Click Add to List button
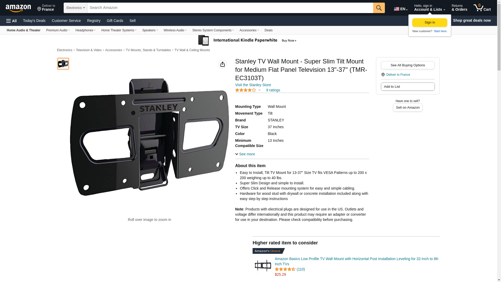 click(408, 87)
